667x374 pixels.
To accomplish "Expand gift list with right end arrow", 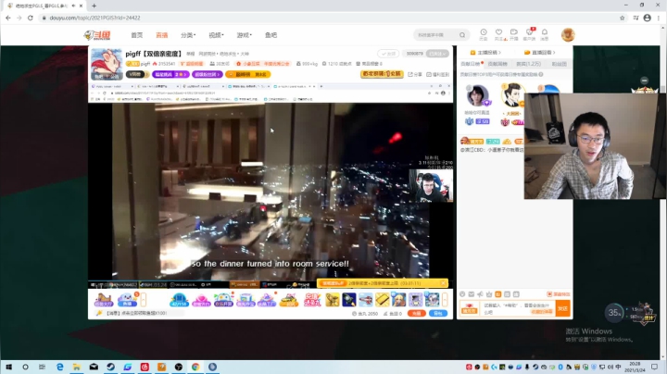I will pyautogui.click(x=445, y=300).
